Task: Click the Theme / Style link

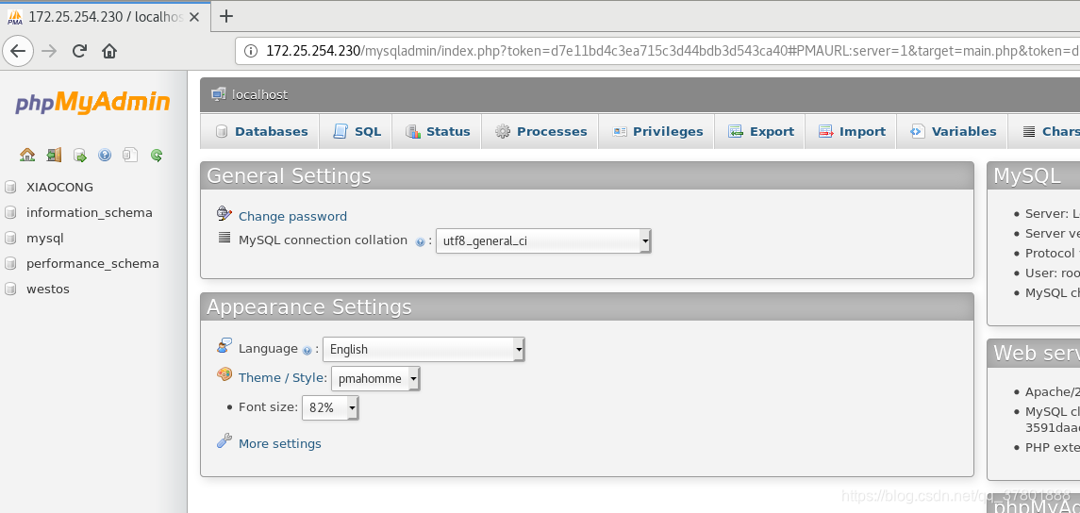Action: [x=282, y=377]
